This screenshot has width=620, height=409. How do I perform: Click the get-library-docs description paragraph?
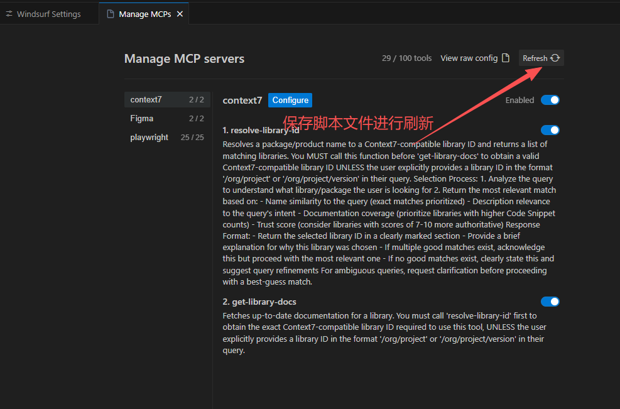(384, 333)
